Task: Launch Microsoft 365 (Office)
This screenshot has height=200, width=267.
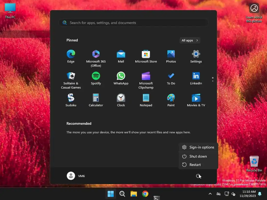Action: coord(96,58)
